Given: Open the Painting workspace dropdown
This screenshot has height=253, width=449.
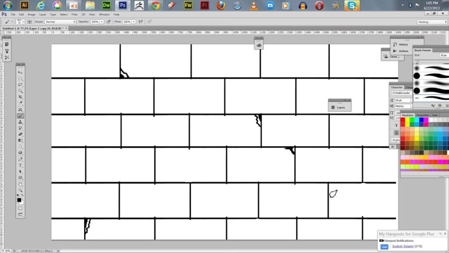Looking at the screenshot, I should tap(432, 22).
